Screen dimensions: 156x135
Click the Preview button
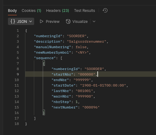click(50, 21)
